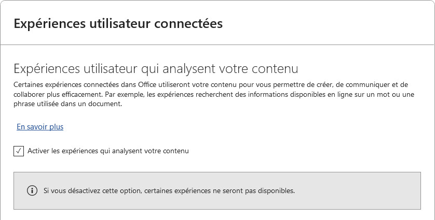Click the paragraph line starting 'collaborer plus efficacement'
Screen dimensions: 435x220
point(208,94)
